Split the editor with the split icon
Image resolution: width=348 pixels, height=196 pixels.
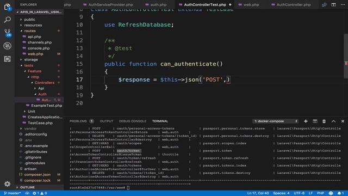(x=333, y=5)
